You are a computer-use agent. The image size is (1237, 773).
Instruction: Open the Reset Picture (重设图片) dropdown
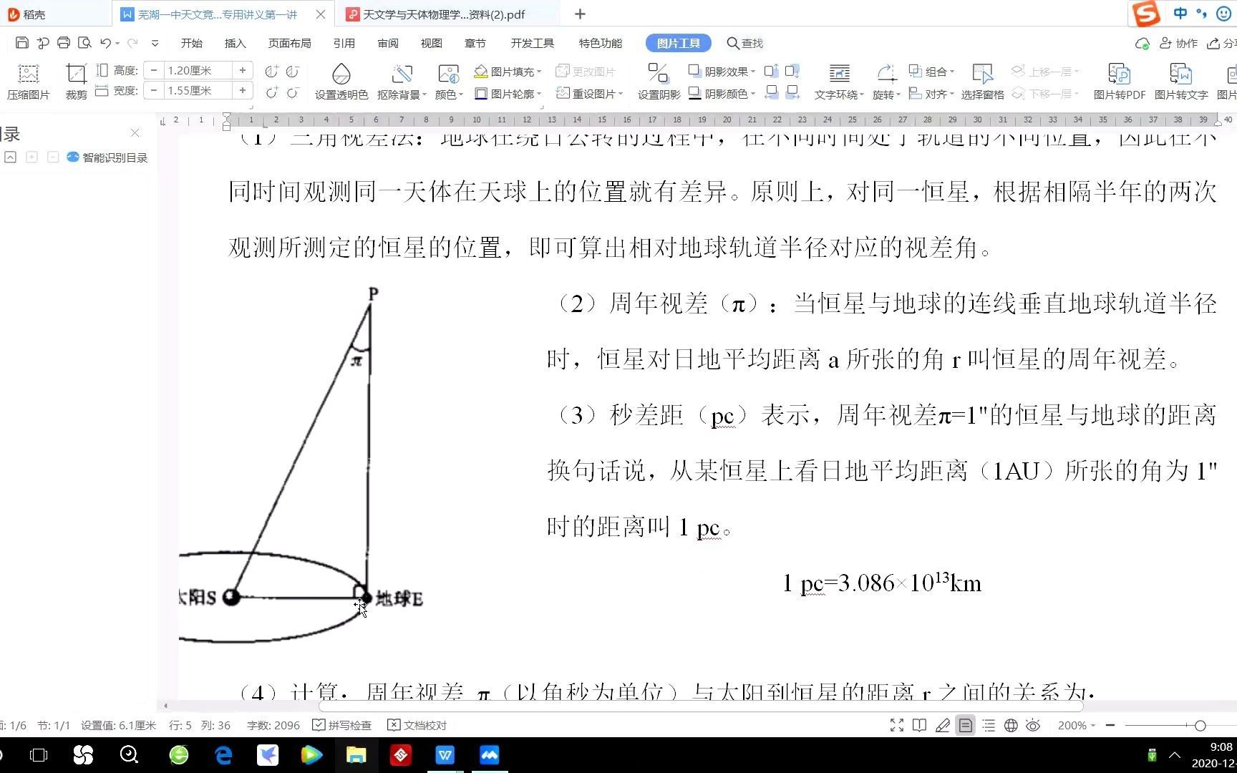pyautogui.click(x=589, y=94)
